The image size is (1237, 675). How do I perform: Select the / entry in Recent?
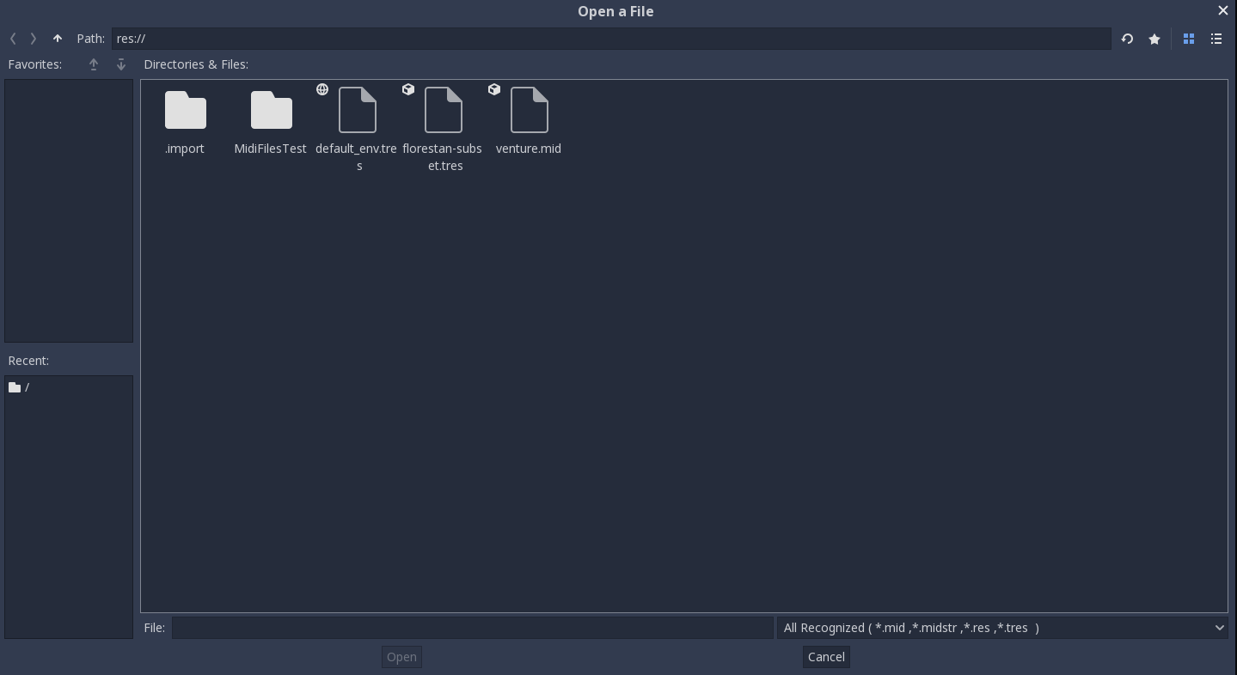[x=69, y=387]
